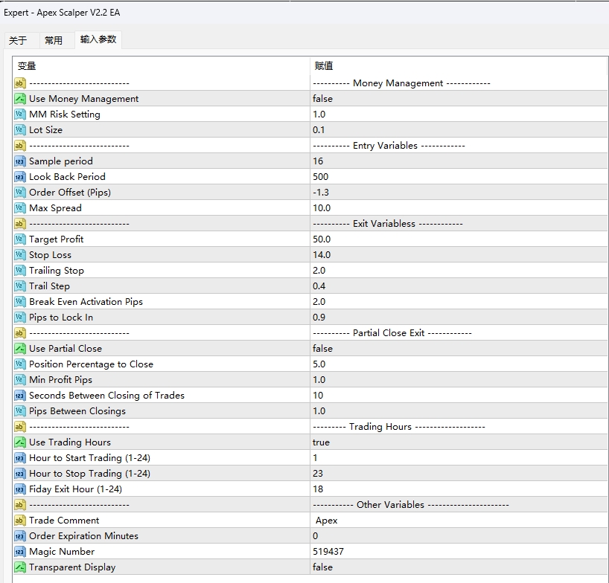Click the string icon beside Trade Comment

click(20, 521)
